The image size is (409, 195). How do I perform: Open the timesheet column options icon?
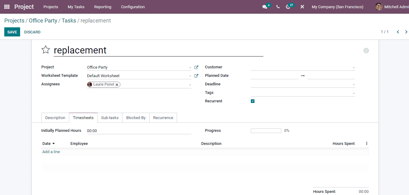(367, 143)
